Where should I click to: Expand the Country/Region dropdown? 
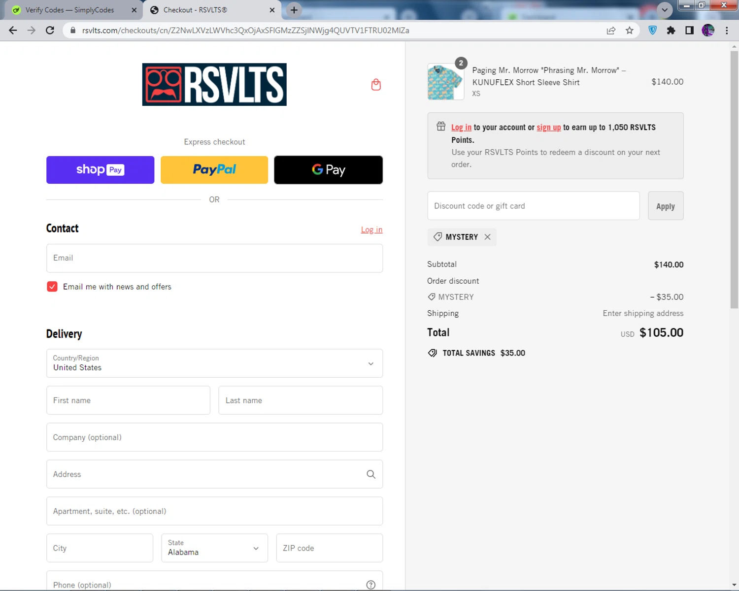[214, 363]
